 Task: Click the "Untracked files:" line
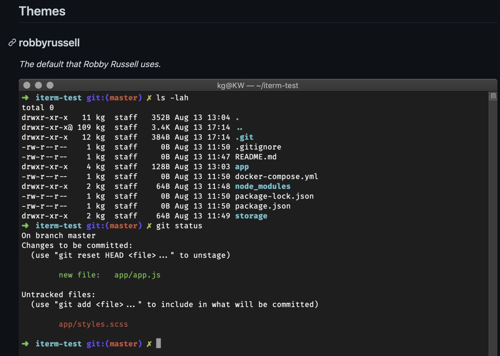coord(58,295)
